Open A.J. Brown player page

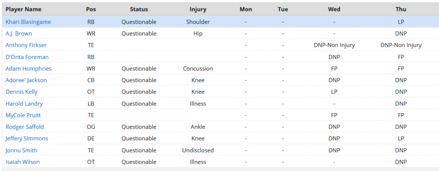pyautogui.click(x=19, y=33)
